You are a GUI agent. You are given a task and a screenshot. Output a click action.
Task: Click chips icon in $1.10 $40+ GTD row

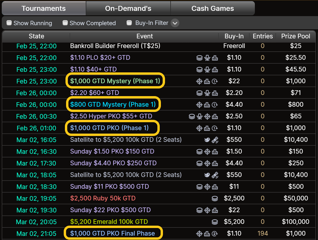click(x=199, y=70)
